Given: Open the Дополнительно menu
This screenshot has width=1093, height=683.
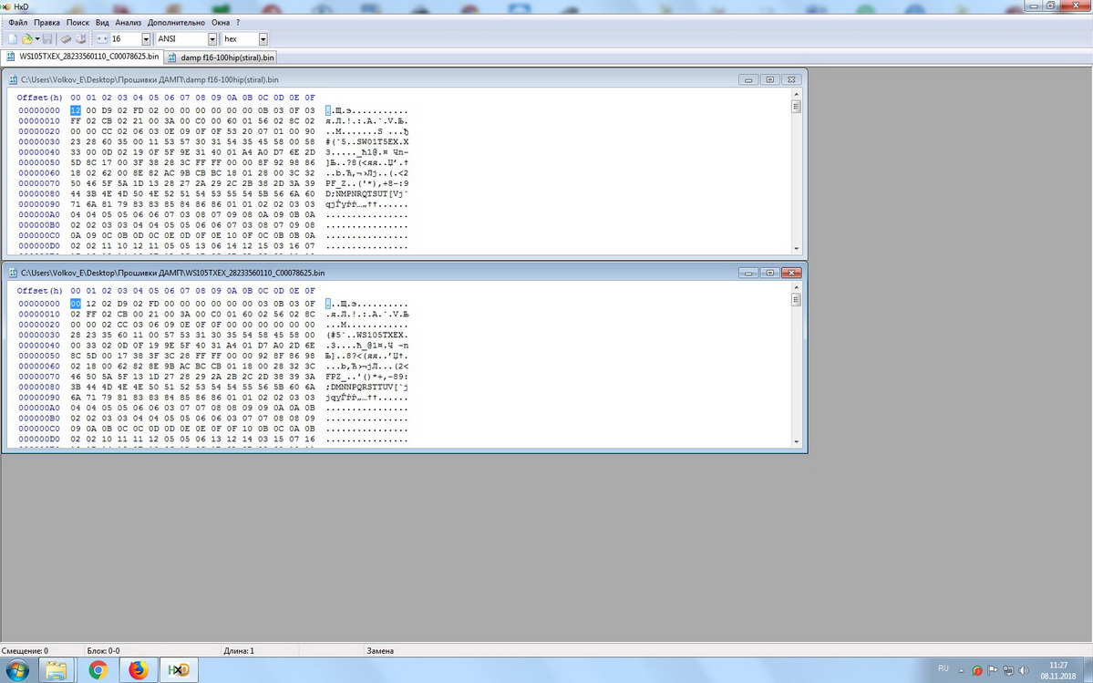Looking at the screenshot, I should point(176,22).
